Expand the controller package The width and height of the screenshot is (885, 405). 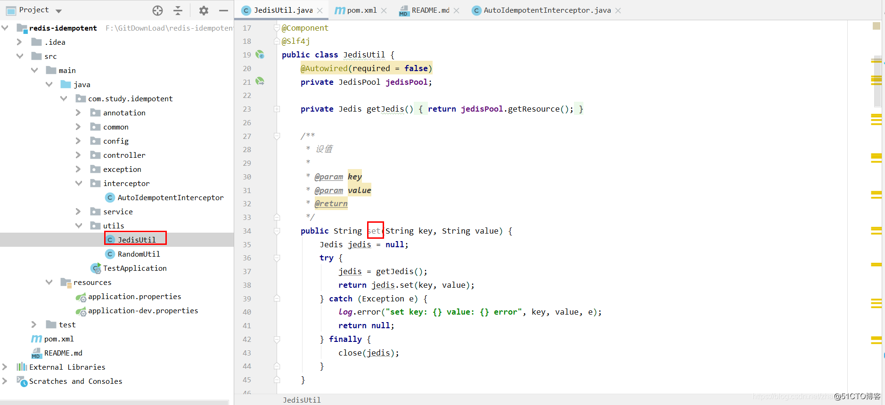78,155
